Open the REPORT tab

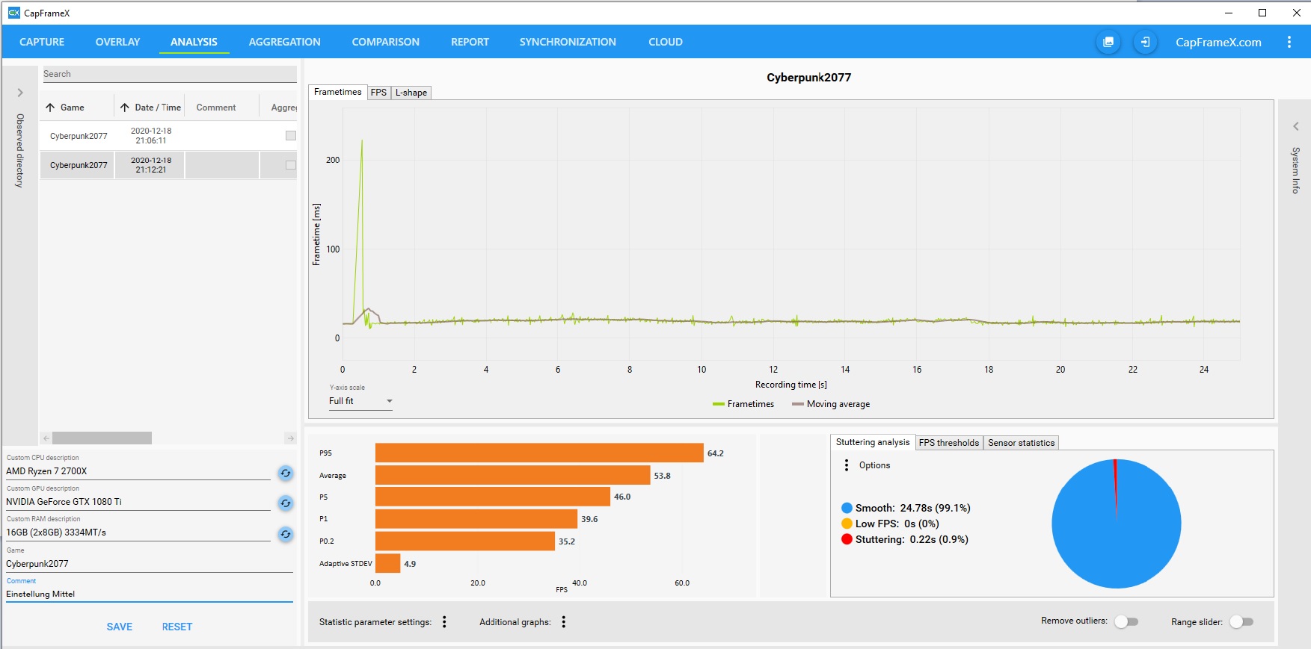point(470,42)
